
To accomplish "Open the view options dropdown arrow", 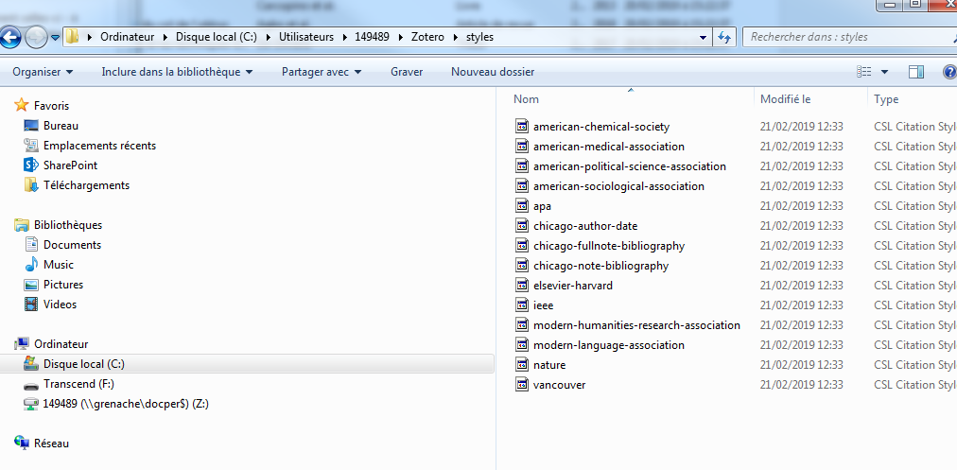I will click(884, 72).
